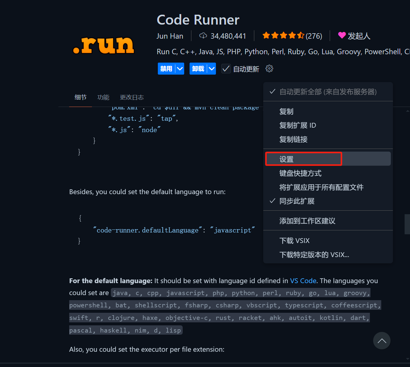Screen dimensions: 410x367
Task: Click the download count cloud icon
Action: point(203,36)
